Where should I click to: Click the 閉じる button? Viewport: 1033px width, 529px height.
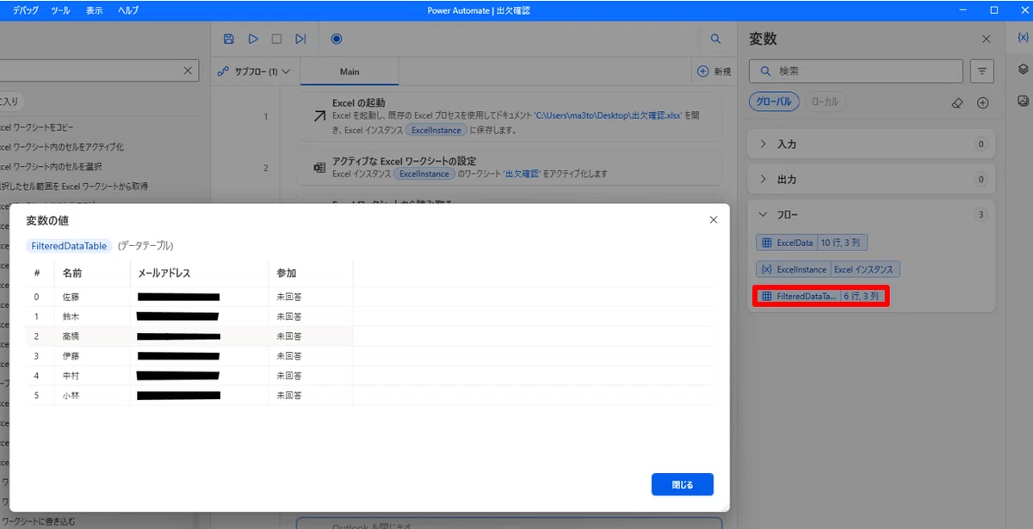pyautogui.click(x=683, y=484)
